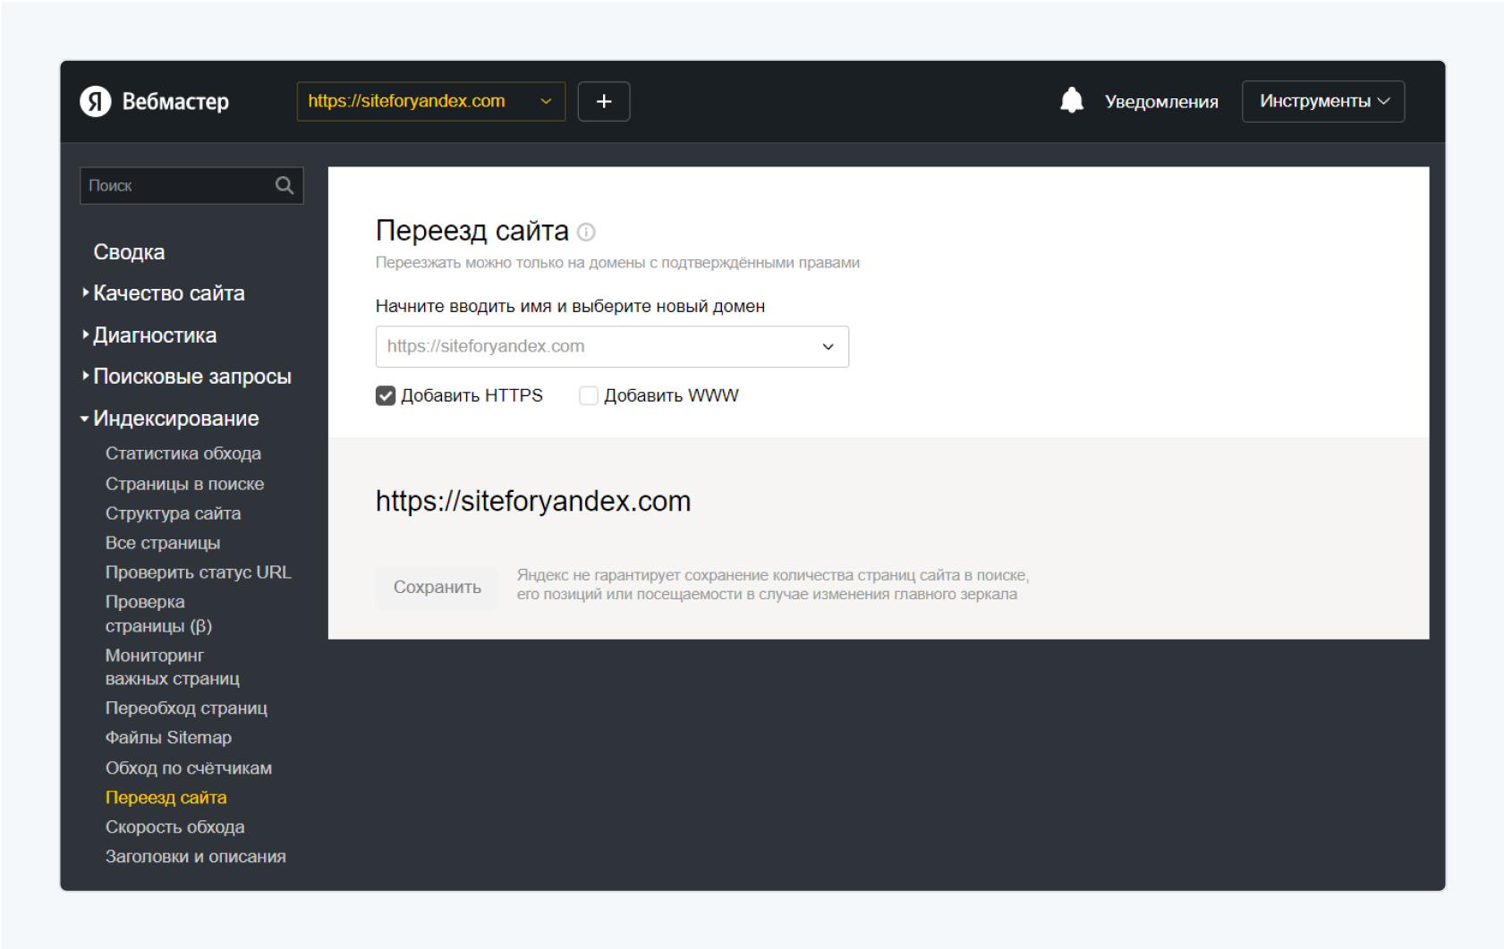Click the large https://siteforyandex.com domain text
1504x949 pixels.
(533, 501)
